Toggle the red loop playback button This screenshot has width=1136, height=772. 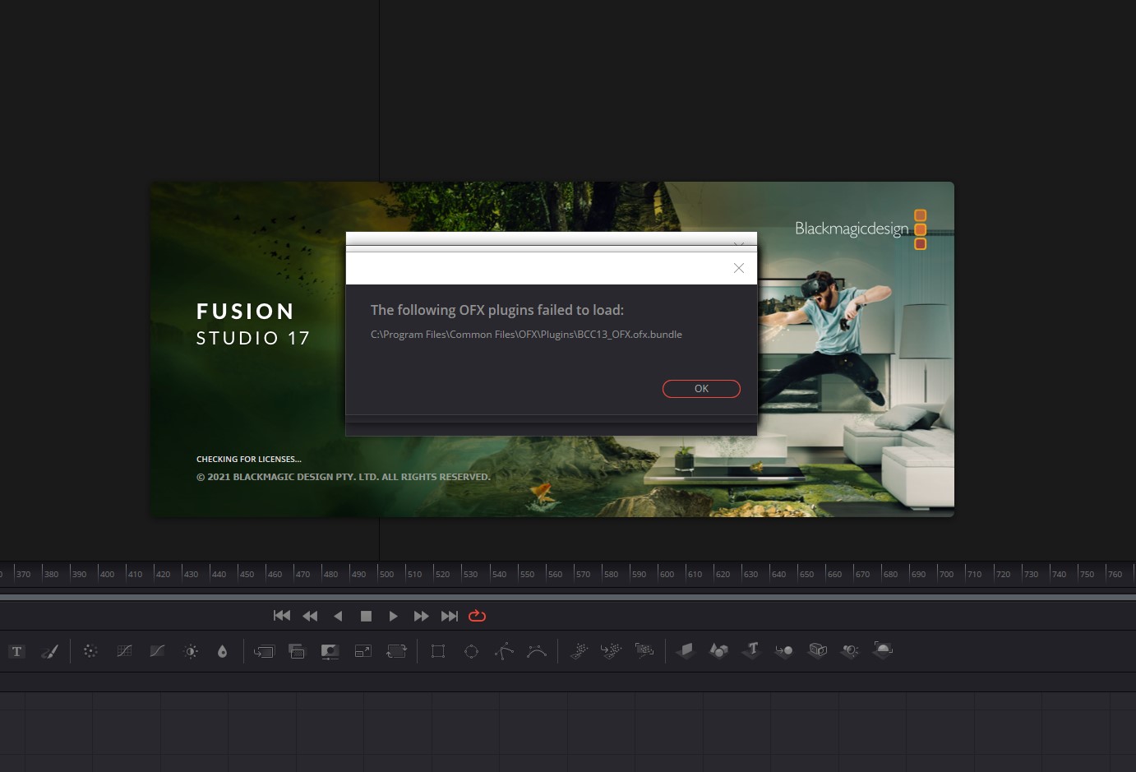pos(478,616)
